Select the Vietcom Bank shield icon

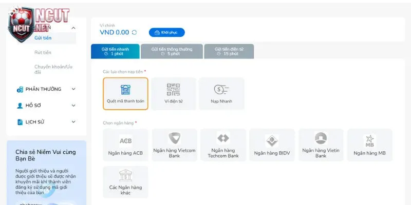click(x=174, y=139)
